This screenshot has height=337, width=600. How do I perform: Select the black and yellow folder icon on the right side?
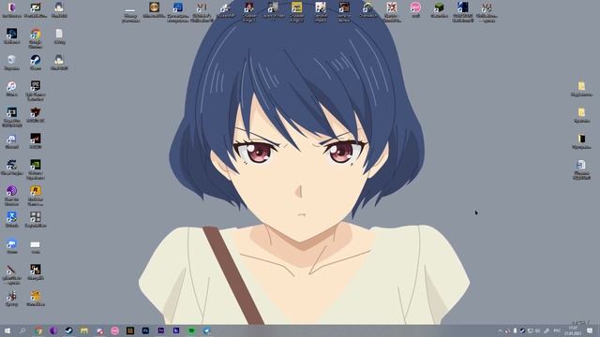(581, 141)
